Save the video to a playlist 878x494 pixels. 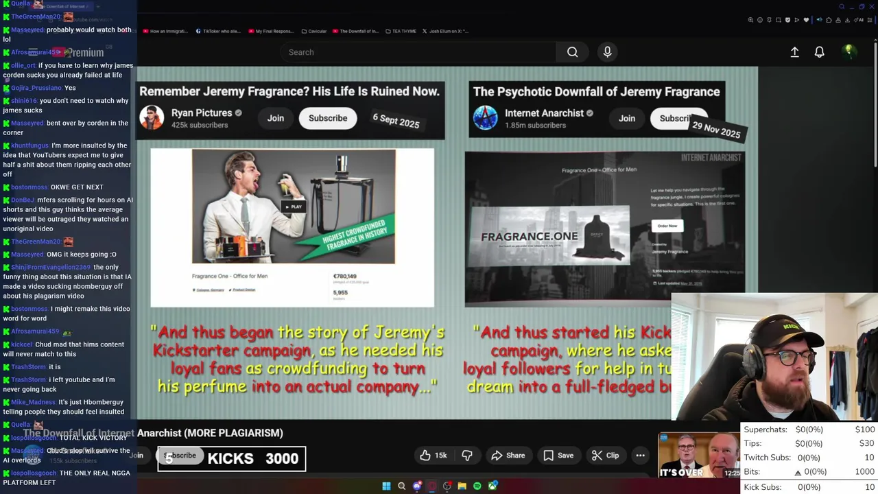coord(558,456)
